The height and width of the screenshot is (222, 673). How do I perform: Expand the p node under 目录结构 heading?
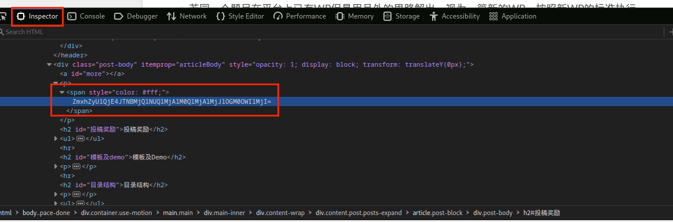point(56,195)
